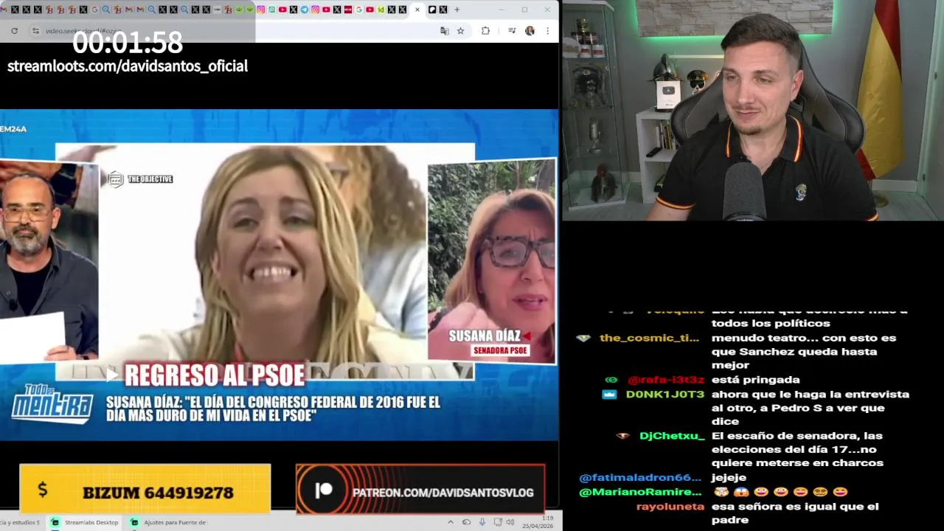Open the media controls toolbar icon

tap(512, 31)
